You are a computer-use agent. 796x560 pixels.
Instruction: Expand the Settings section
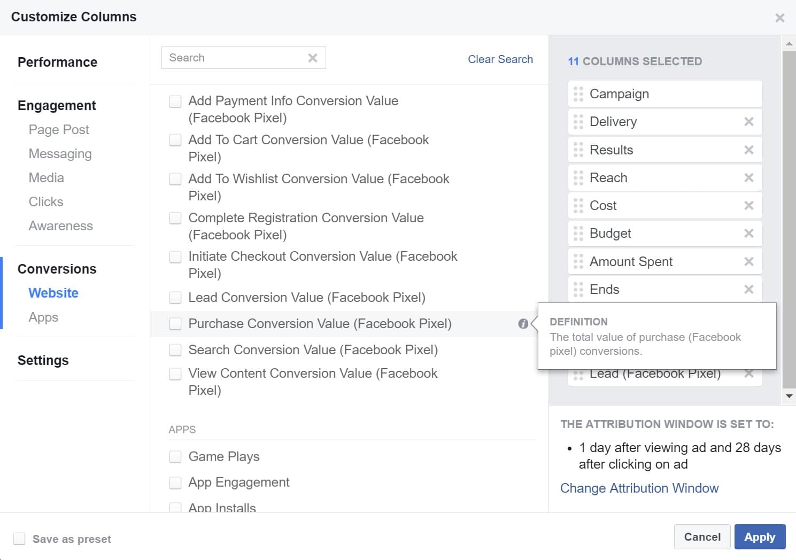[43, 360]
